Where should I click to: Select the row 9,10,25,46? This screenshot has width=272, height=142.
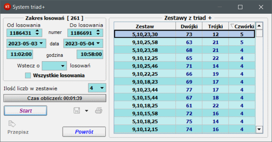point(185,66)
